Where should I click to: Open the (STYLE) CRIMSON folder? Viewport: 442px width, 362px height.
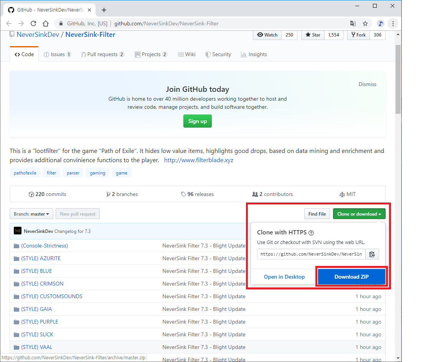pos(42,284)
